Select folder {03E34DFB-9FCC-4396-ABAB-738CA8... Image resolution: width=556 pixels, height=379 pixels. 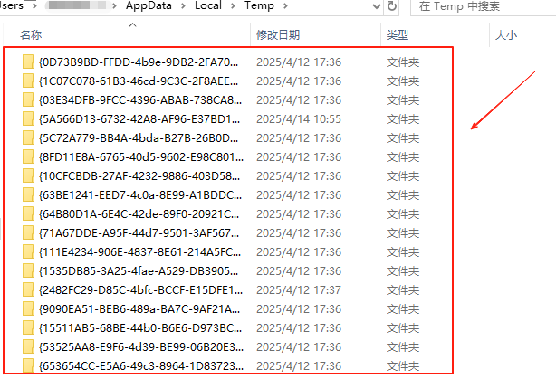[140, 100]
